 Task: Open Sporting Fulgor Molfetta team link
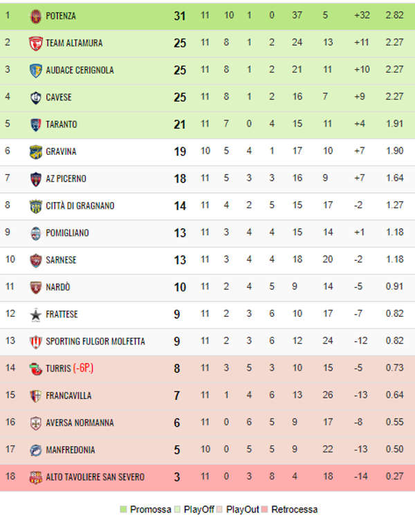click(95, 342)
